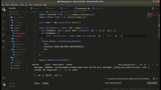Open notification settings gear icon
The height and width of the screenshot is (90, 161).
point(154,79)
